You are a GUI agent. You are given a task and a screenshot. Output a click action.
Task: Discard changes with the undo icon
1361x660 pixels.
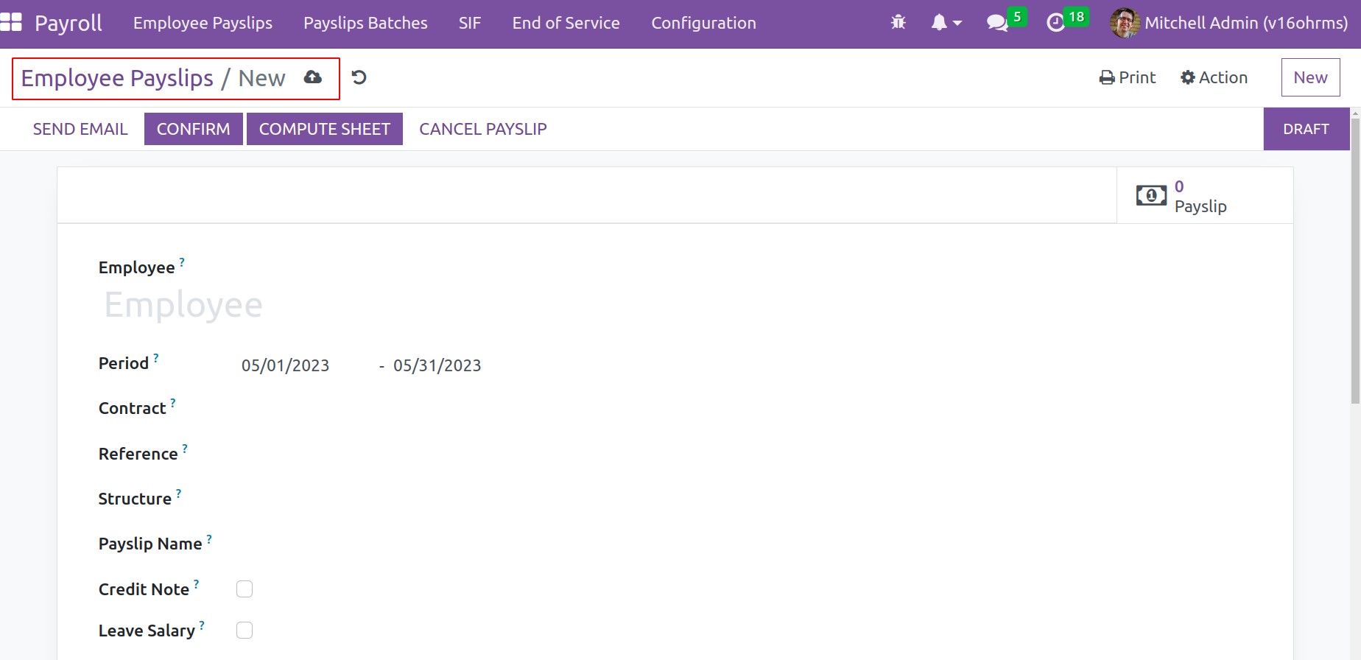coord(359,77)
